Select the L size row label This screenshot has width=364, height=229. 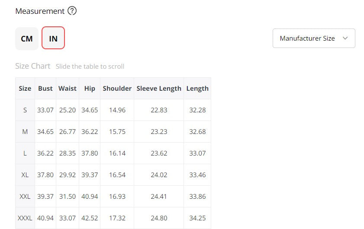(25, 153)
